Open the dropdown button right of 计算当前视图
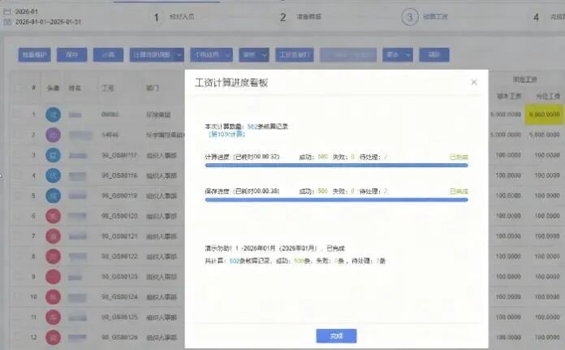This screenshot has width=565, height=350. [211, 54]
